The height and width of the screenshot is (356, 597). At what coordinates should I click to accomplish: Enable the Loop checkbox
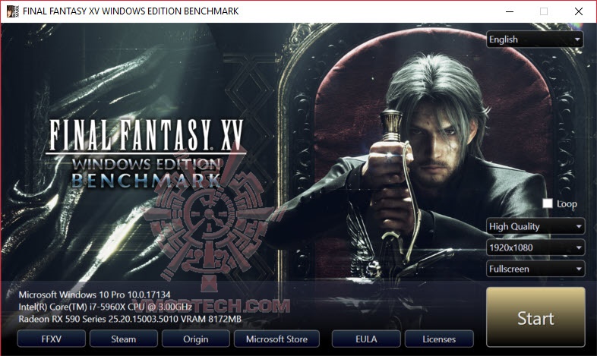pos(548,203)
